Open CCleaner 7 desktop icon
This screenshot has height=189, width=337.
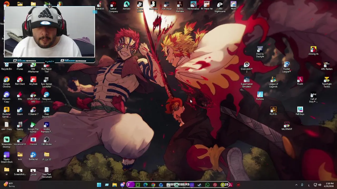pos(33,111)
